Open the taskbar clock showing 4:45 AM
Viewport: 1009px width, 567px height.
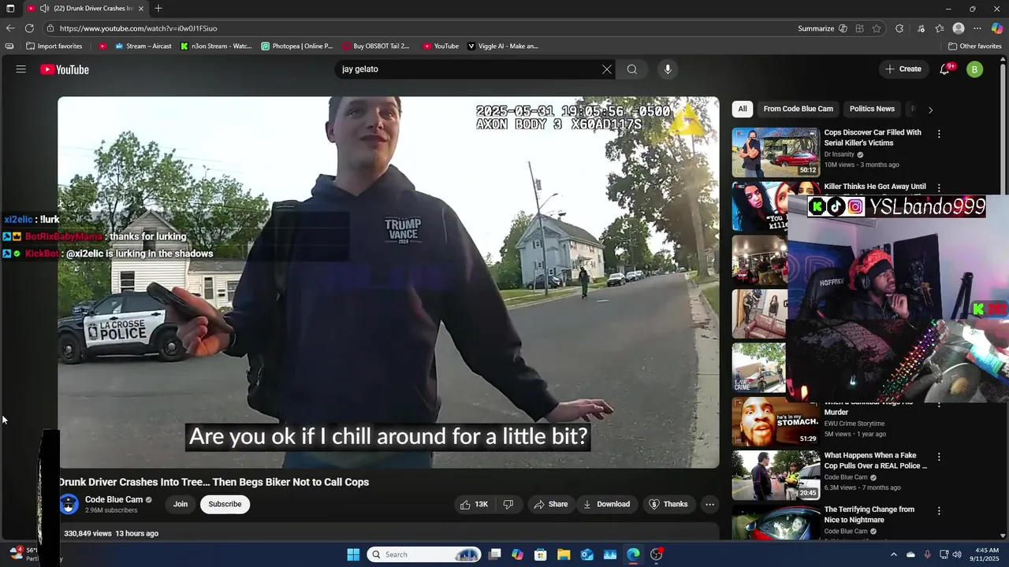[x=986, y=554]
